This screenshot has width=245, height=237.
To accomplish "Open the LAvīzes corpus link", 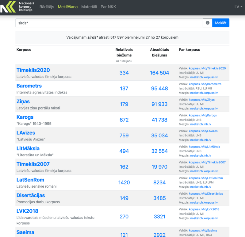I will [x=26, y=133].
